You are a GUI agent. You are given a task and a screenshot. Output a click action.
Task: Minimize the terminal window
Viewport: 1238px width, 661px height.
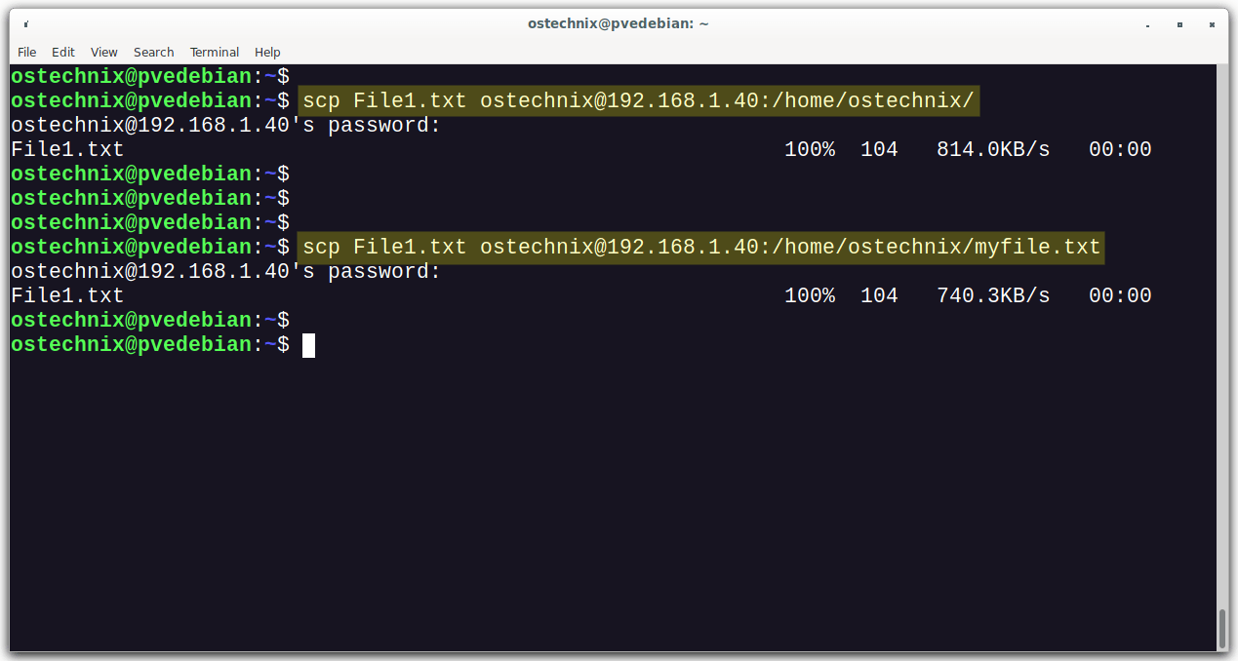1147,24
